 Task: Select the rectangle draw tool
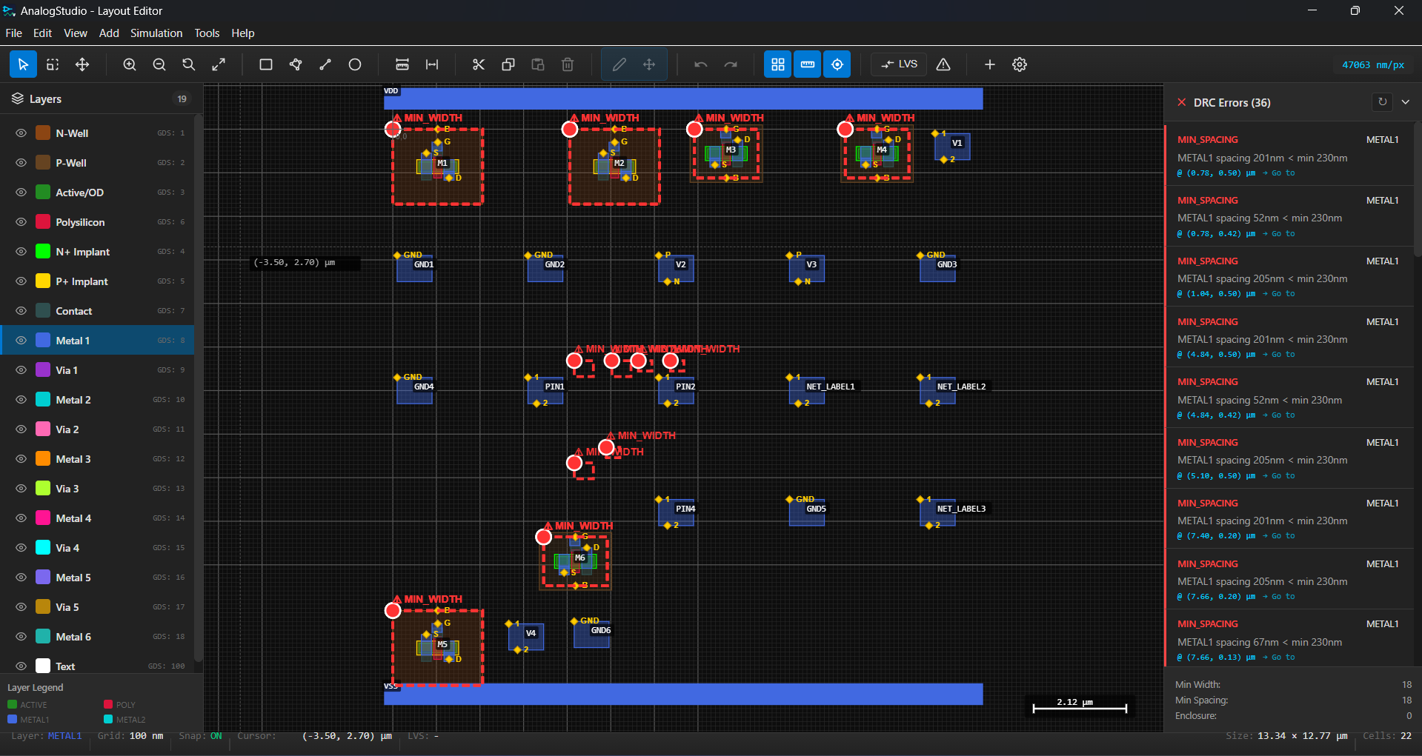[266, 64]
